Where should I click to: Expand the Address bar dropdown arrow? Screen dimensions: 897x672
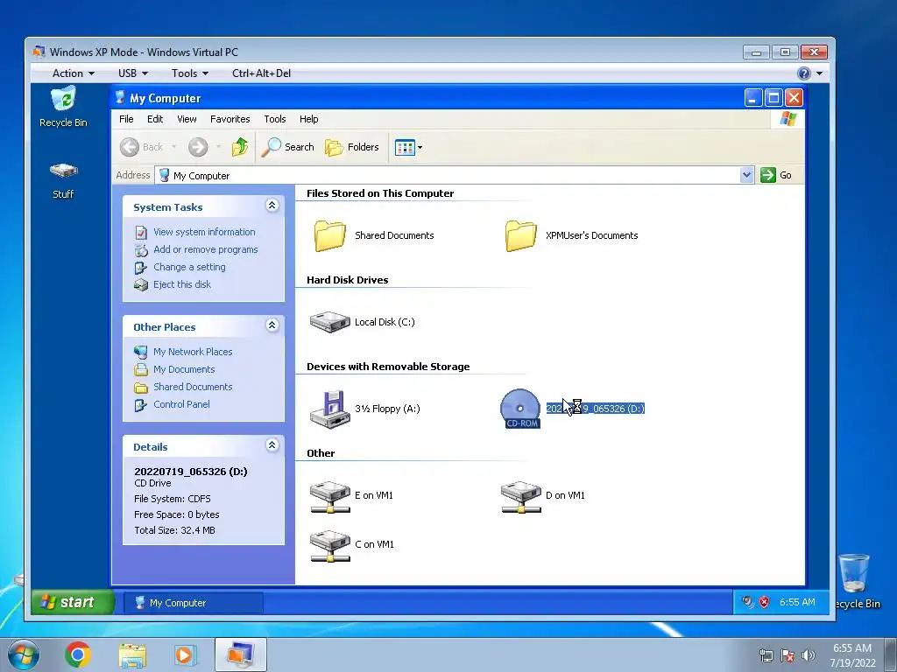tap(746, 175)
